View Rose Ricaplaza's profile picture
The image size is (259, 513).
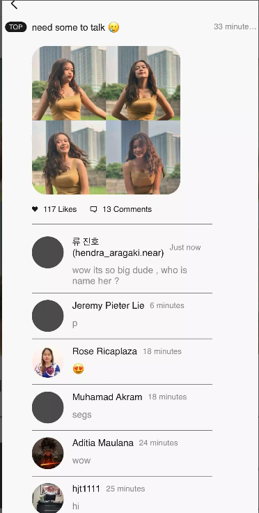coord(47,362)
